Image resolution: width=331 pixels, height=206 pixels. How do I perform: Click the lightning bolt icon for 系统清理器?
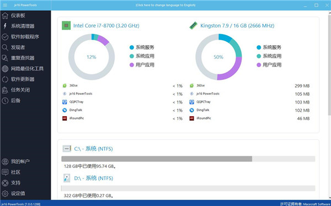click(5, 26)
